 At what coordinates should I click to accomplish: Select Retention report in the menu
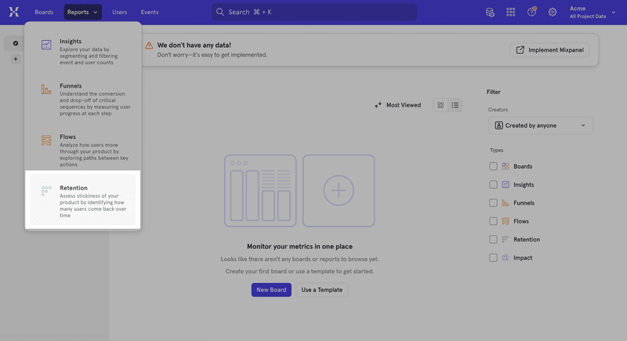(x=83, y=200)
